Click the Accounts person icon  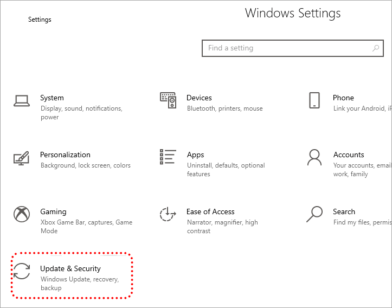[314, 157]
